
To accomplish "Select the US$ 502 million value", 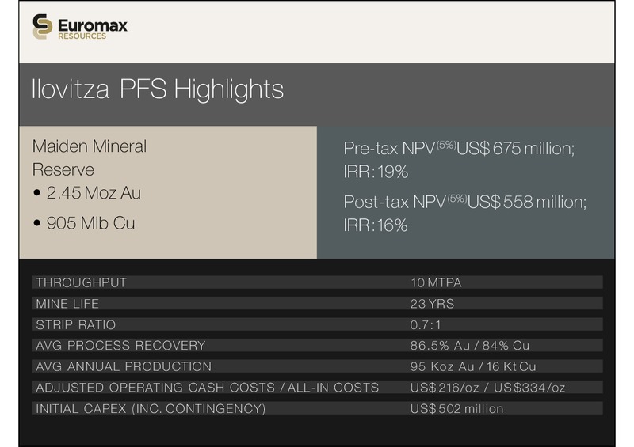I will coord(457,409).
